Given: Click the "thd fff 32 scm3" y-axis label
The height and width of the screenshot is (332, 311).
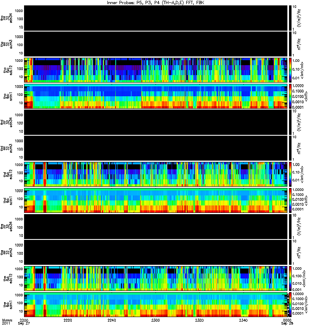Looking at the screenshot, I should pyautogui.click(x=7, y=148).
